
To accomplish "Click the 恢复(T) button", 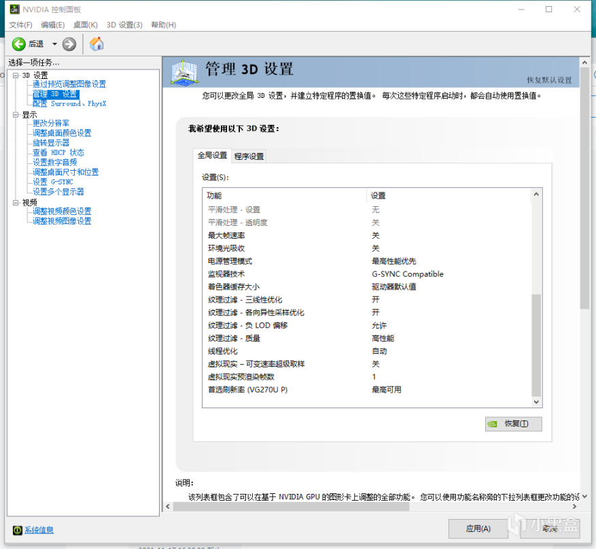I will pyautogui.click(x=514, y=424).
